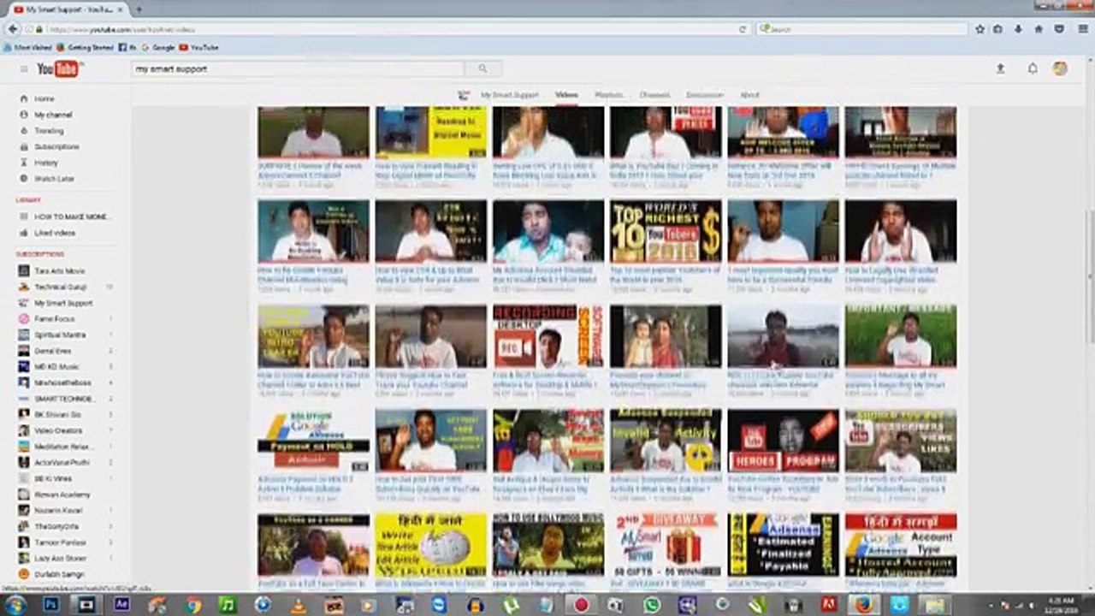
Task: Switch to the Discussion tab
Action: tap(705, 95)
